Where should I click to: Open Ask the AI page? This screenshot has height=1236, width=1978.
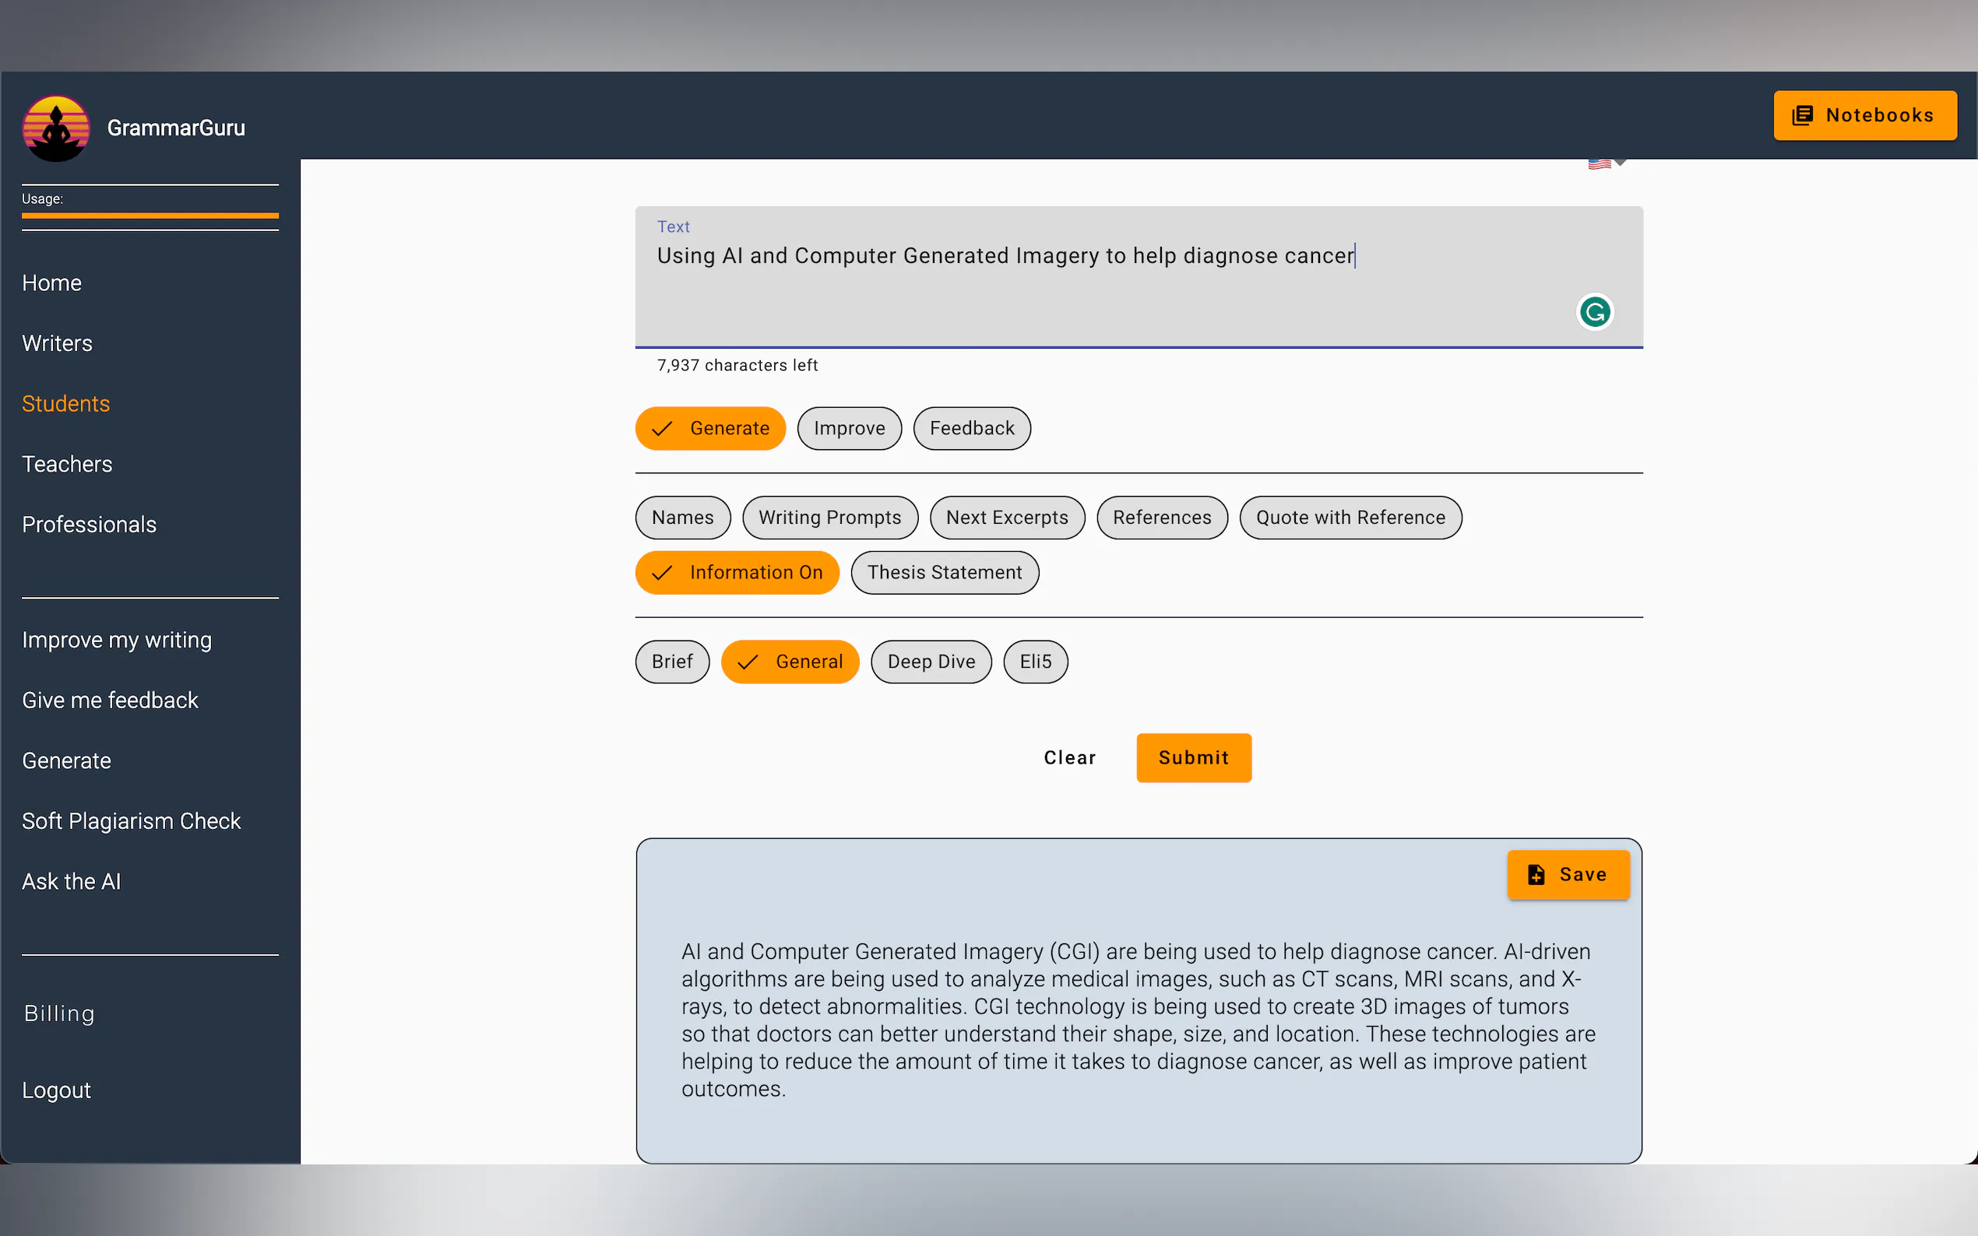tap(71, 881)
